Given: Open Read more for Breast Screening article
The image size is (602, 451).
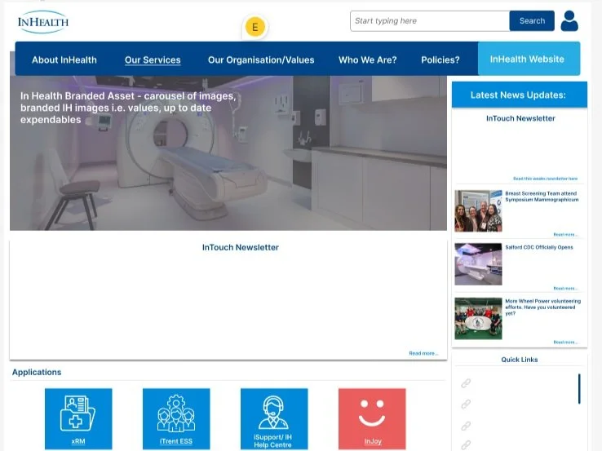Looking at the screenshot, I should pos(565,234).
